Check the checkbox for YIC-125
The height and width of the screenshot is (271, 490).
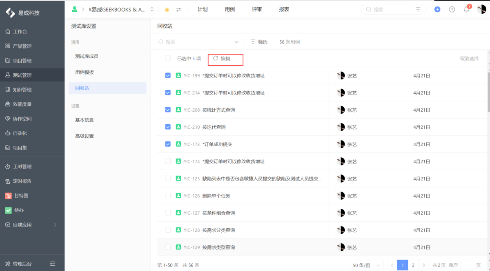(x=168, y=178)
